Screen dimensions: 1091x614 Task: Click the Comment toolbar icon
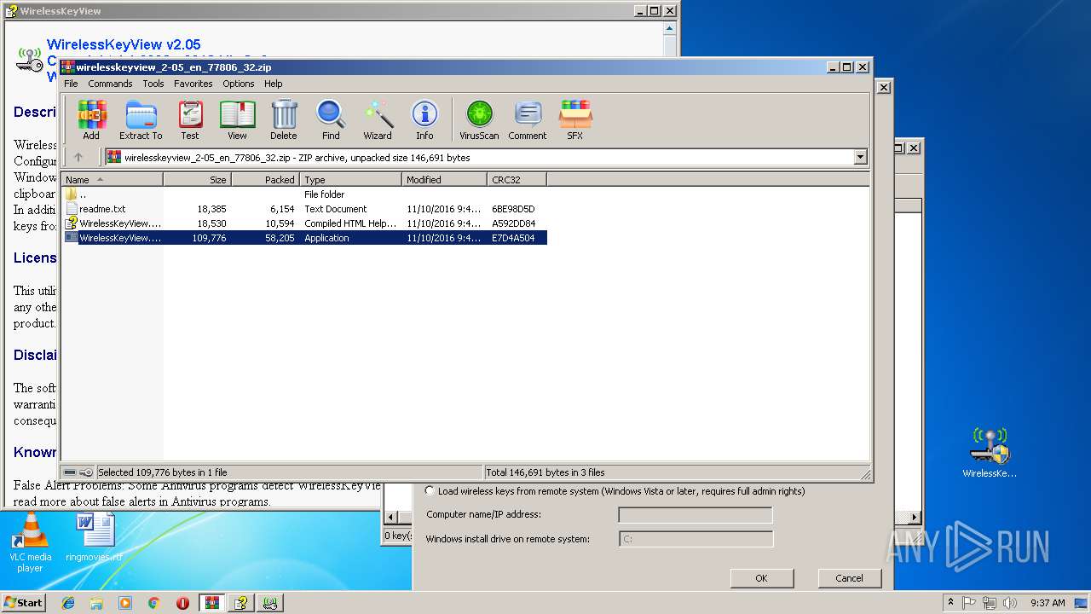(528, 119)
